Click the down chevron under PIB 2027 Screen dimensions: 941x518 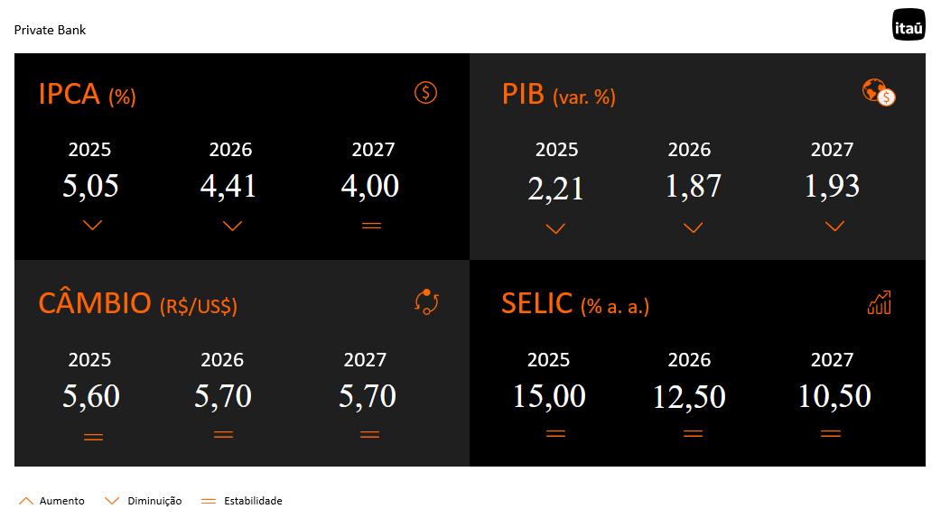tap(834, 226)
